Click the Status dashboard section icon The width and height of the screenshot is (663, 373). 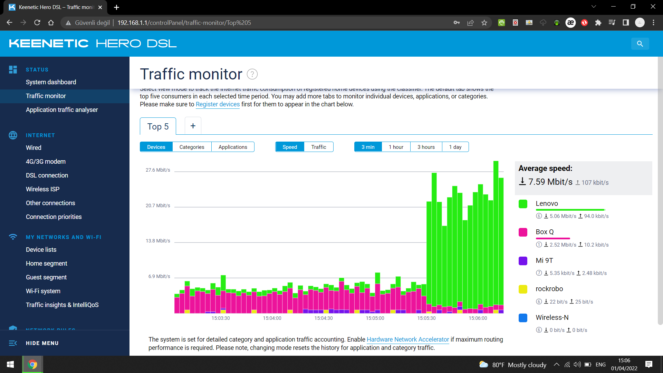[x=13, y=69]
